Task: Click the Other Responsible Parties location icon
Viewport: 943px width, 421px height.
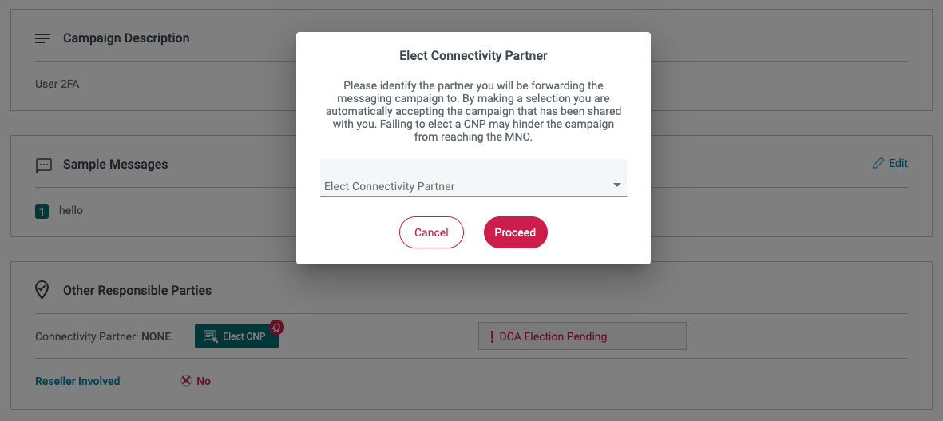Action: (x=42, y=291)
